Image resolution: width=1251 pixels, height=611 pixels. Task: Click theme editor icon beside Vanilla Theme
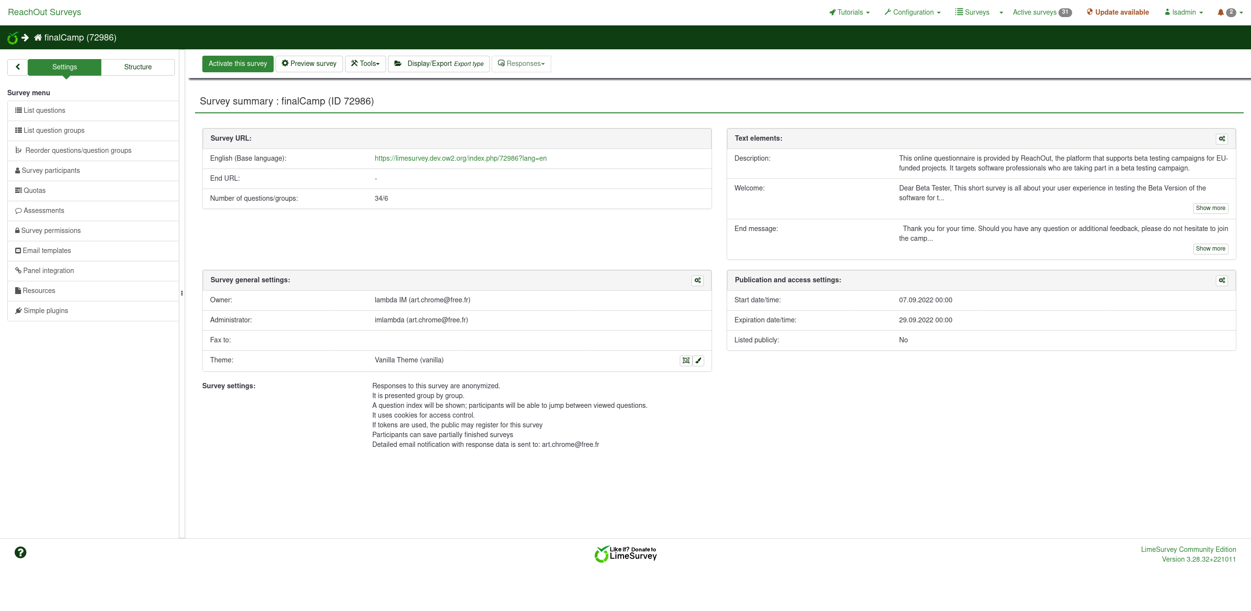pos(686,360)
